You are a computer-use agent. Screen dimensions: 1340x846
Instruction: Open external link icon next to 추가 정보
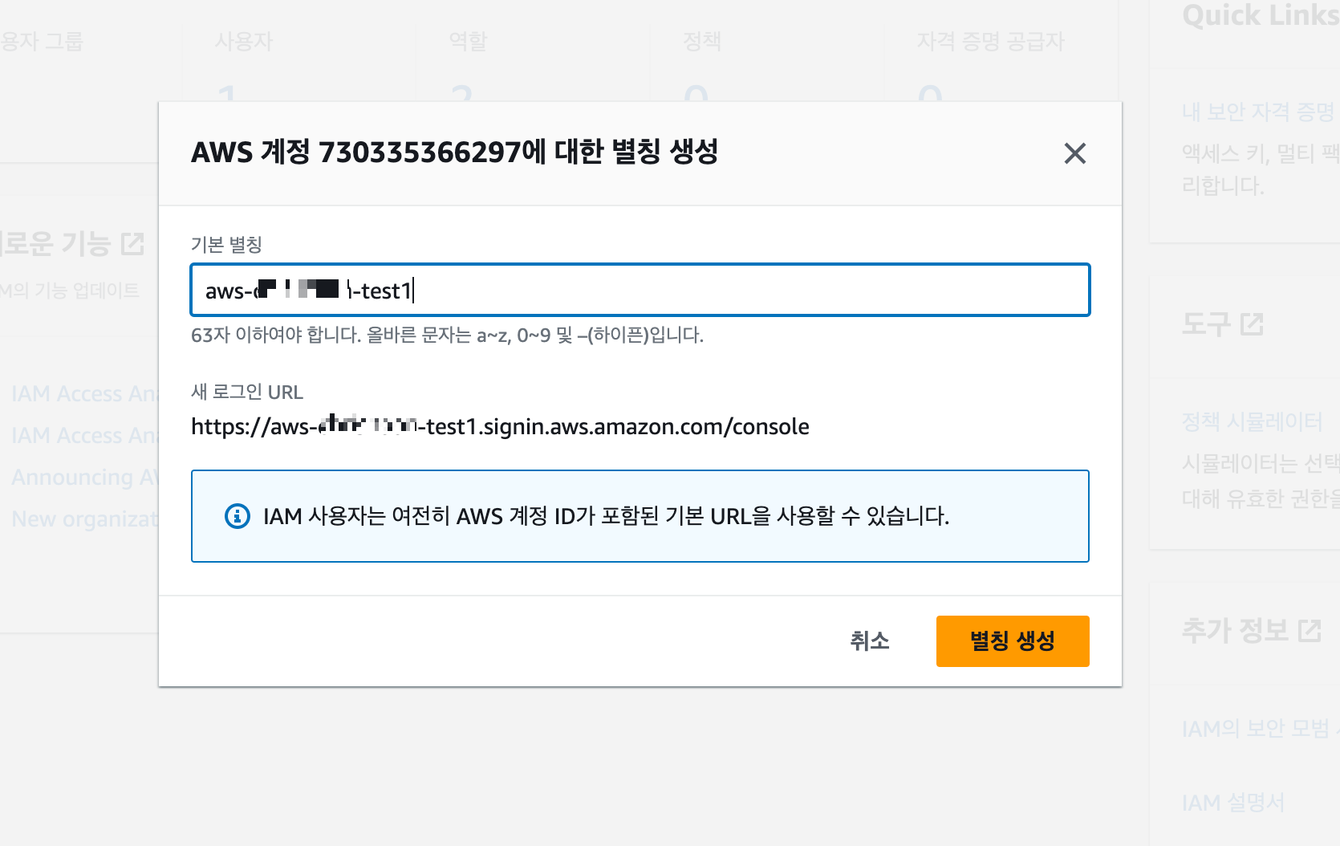[x=1310, y=630]
